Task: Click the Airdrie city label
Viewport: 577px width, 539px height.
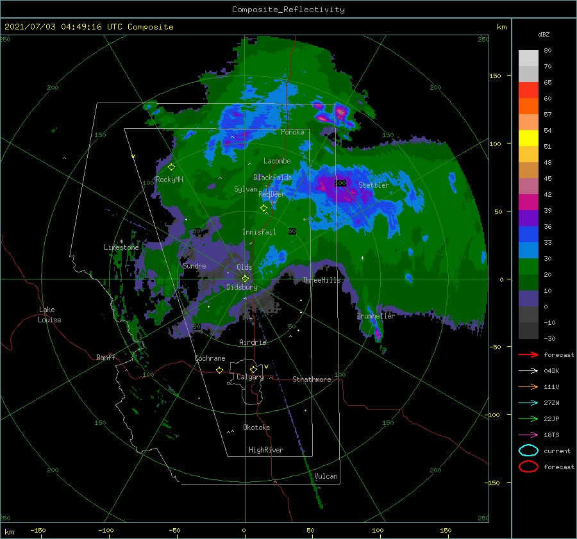Action: pos(253,342)
